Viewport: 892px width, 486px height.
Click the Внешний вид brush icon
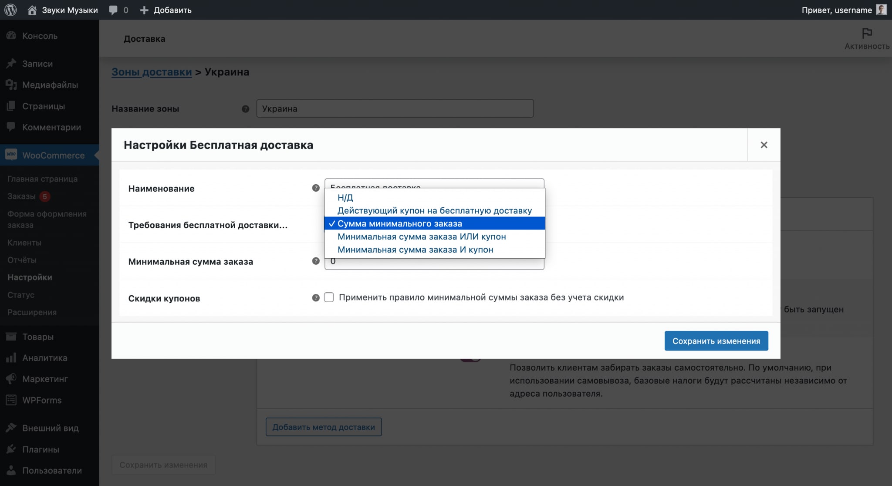click(x=11, y=428)
